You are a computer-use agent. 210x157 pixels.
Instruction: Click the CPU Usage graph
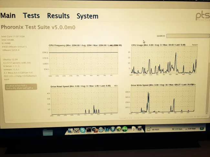[x=164, y=60]
